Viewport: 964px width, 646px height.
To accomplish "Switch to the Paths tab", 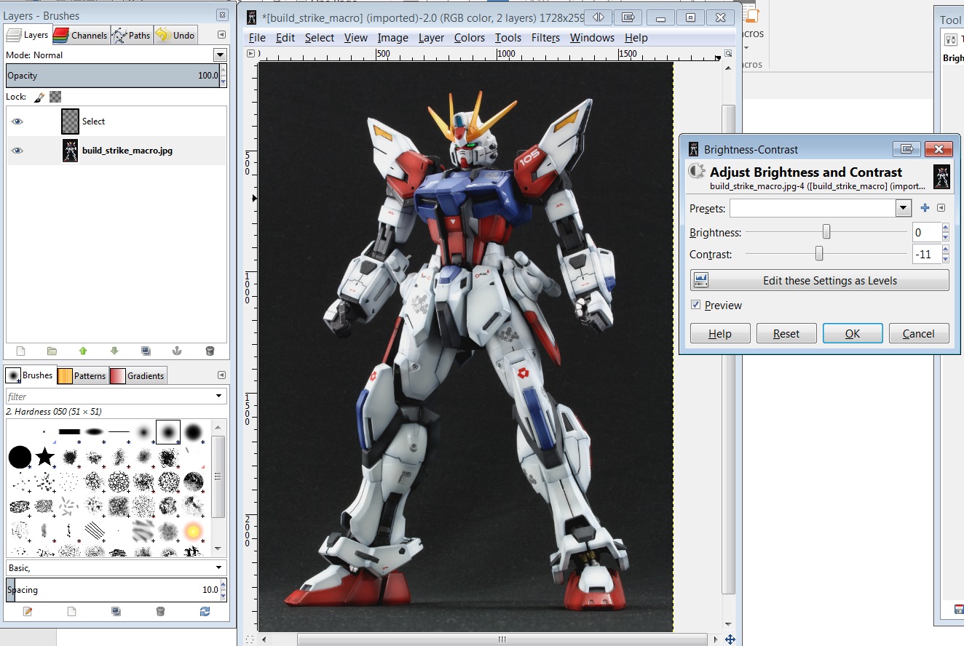I will [x=131, y=35].
